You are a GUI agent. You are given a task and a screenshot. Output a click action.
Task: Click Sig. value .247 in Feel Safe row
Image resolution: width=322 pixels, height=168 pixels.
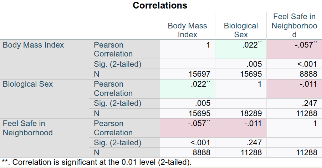(254, 143)
